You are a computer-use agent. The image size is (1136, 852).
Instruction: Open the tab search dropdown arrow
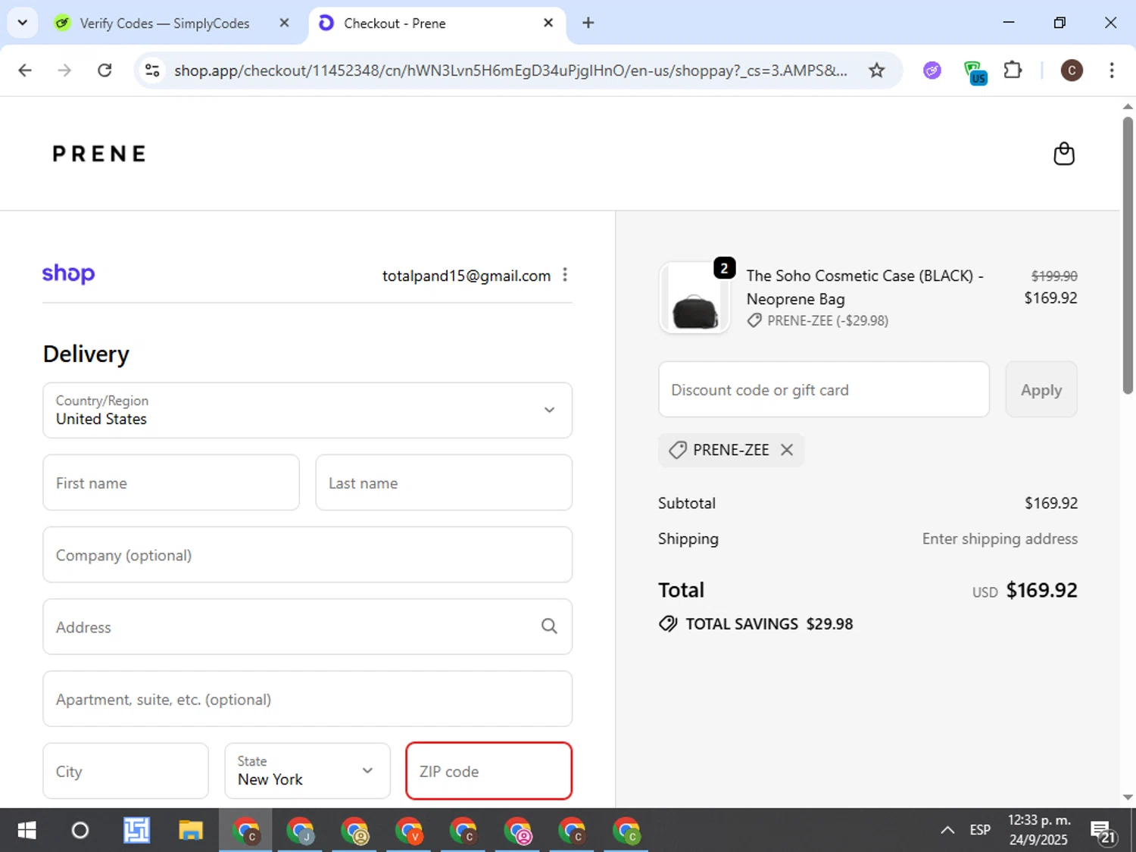[x=23, y=23]
